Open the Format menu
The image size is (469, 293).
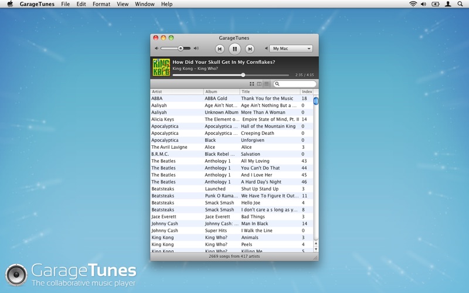pyautogui.click(x=101, y=4)
